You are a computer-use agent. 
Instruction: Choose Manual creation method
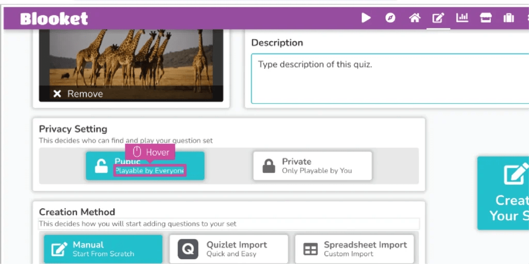pyautogui.click(x=103, y=249)
